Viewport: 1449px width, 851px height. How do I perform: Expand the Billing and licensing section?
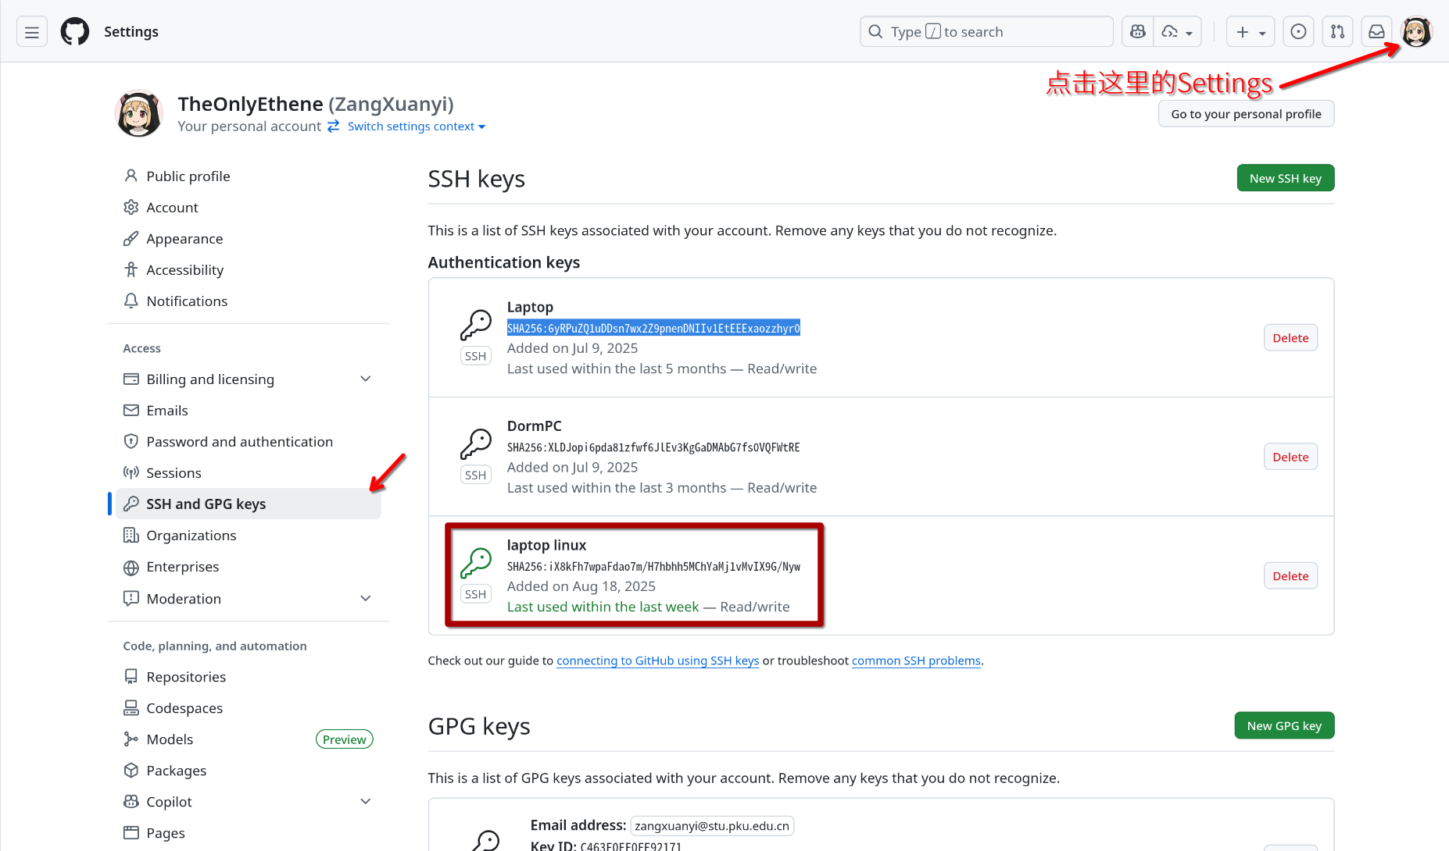tap(365, 379)
